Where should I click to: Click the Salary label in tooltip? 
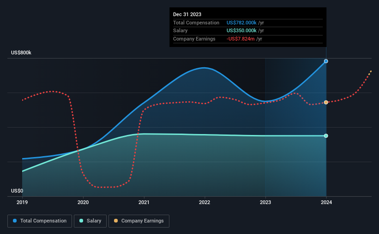point(180,31)
